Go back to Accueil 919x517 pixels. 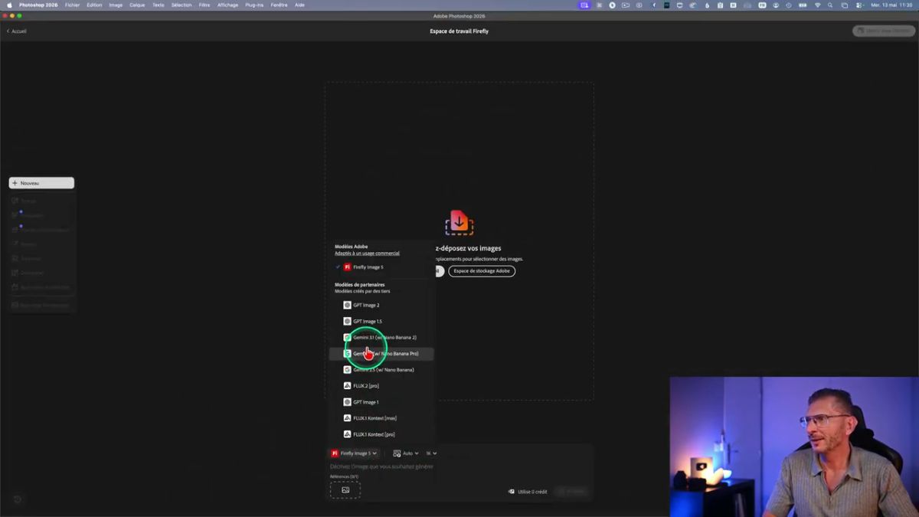tap(17, 31)
